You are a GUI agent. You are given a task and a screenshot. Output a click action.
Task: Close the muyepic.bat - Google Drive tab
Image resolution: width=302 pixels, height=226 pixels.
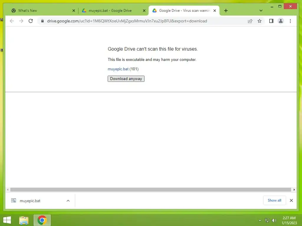(144, 11)
